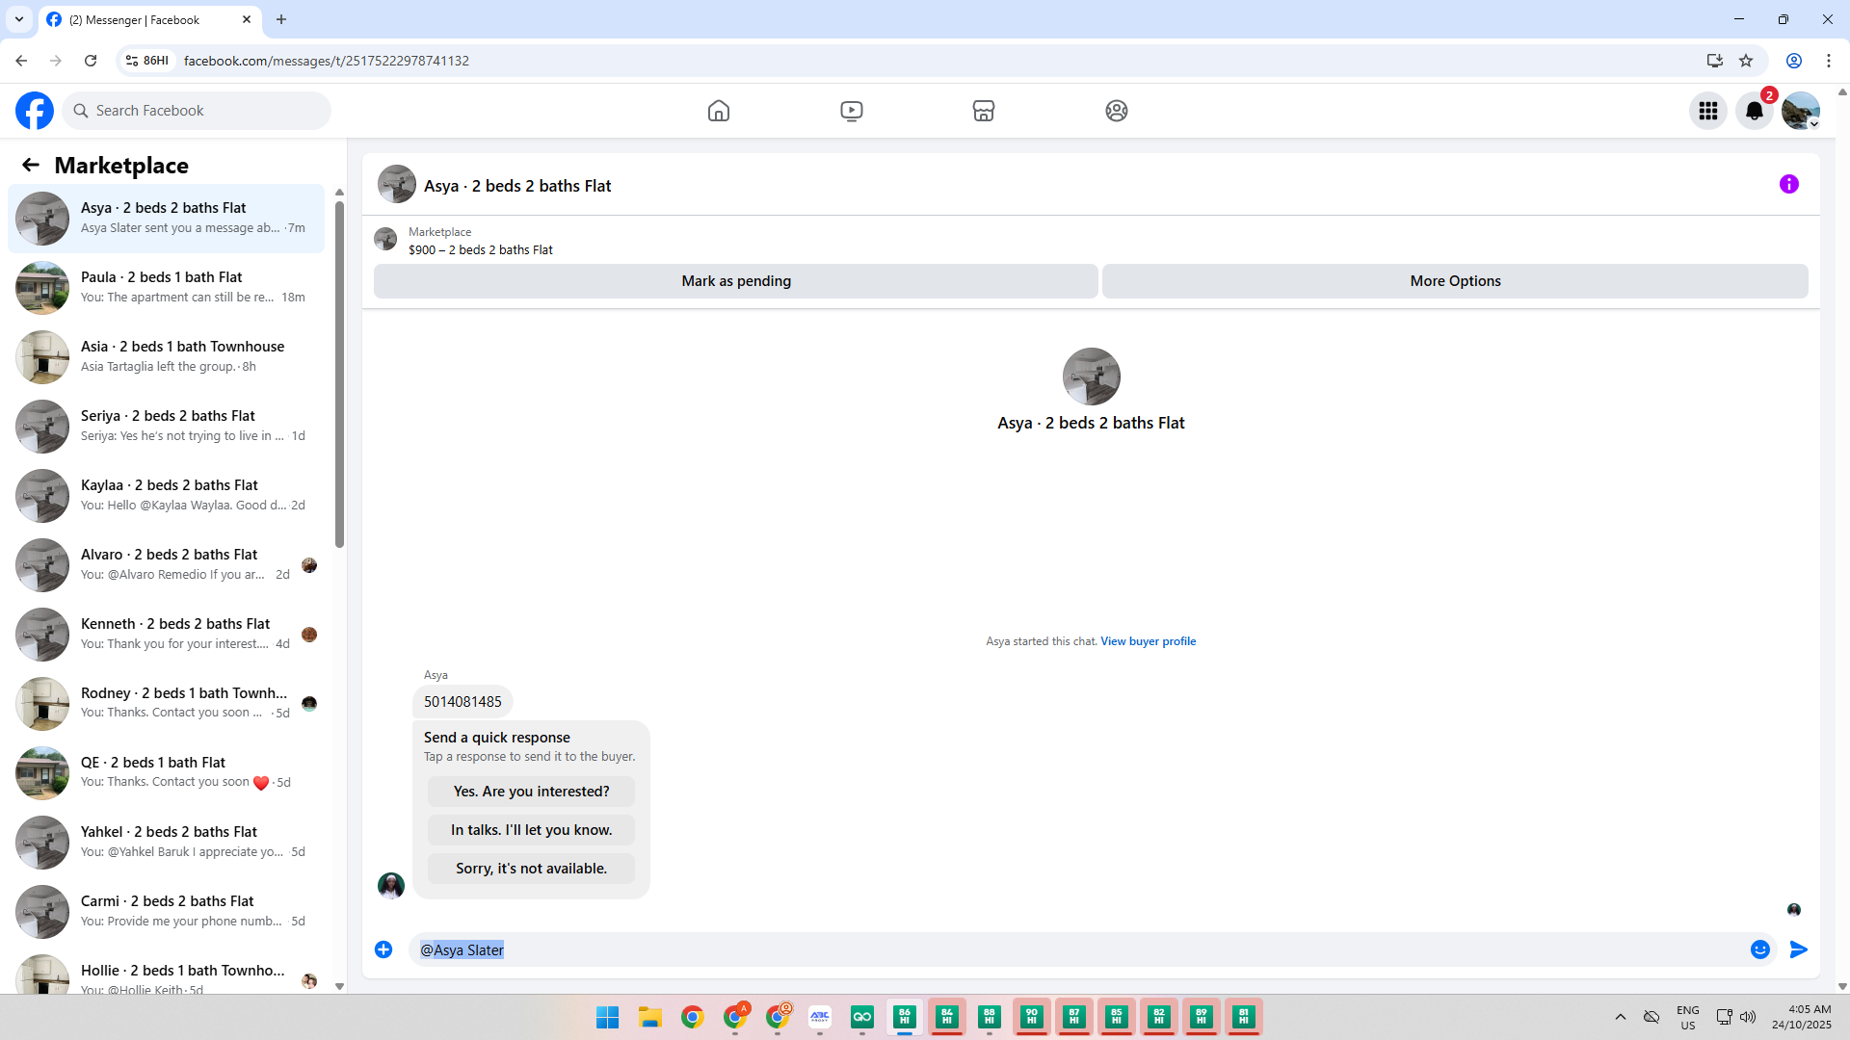Click the browser back button

pyautogui.click(x=21, y=61)
